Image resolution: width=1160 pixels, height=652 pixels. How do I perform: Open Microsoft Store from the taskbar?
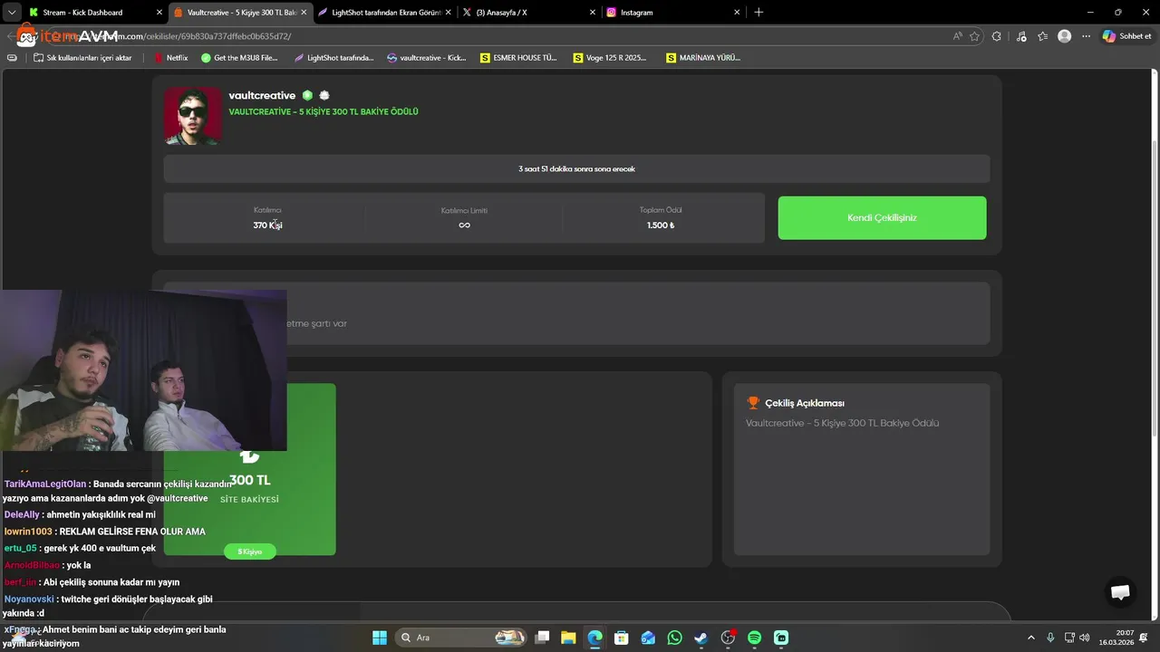click(x=621, y=638)
